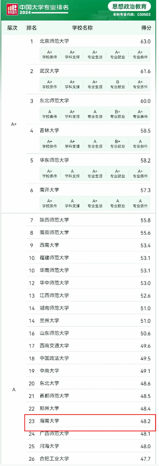The height and width of the screenshot is (466, 159).
Task: Click the 学校名称 column header
Action: (82, 28)
